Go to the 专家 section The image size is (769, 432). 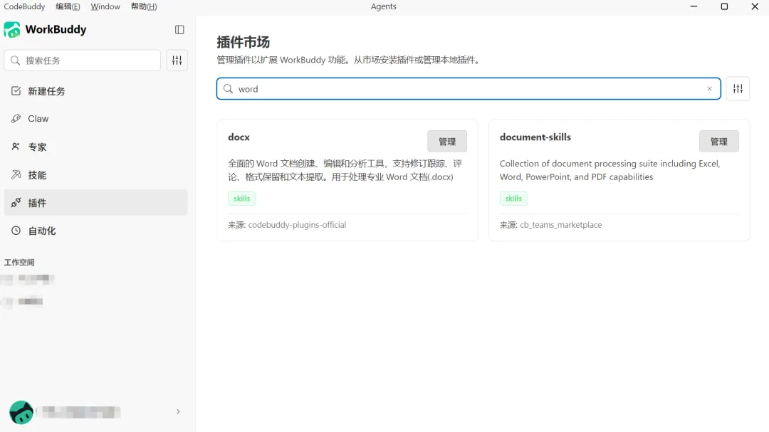click(x=95, y=147)
